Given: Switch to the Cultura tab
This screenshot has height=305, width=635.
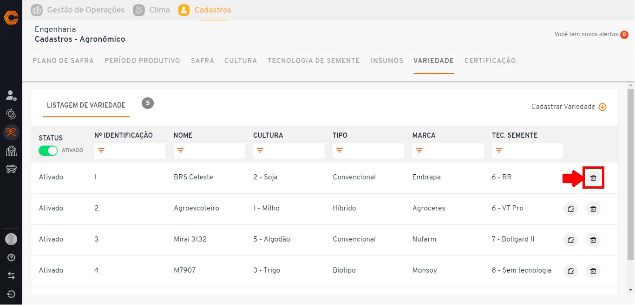Looking at the screenshot, I should pyautogui.click(x=241, y=61).
